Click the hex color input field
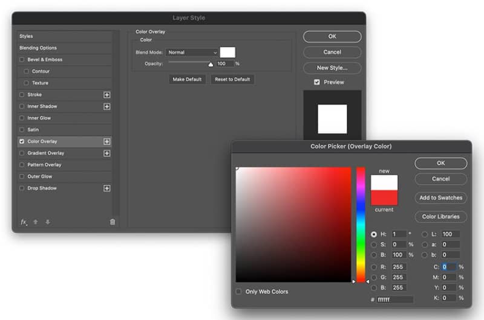The width and height of the screenshot is (484, 320). [x=395, y=299]
